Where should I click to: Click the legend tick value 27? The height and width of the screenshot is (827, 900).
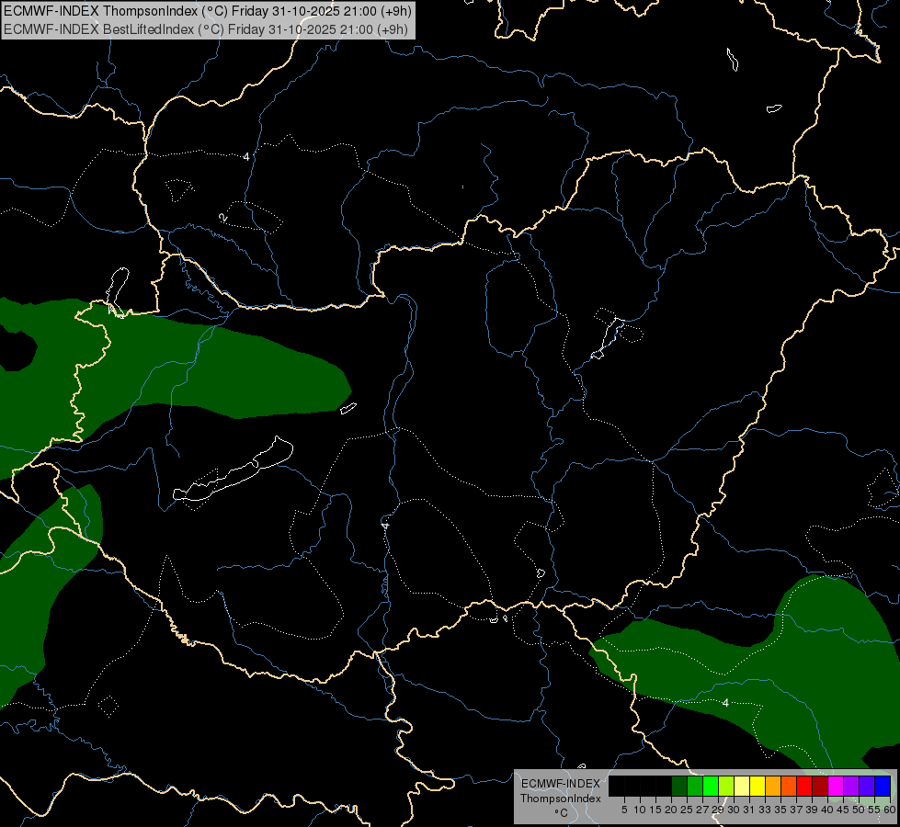pos(702,810)
